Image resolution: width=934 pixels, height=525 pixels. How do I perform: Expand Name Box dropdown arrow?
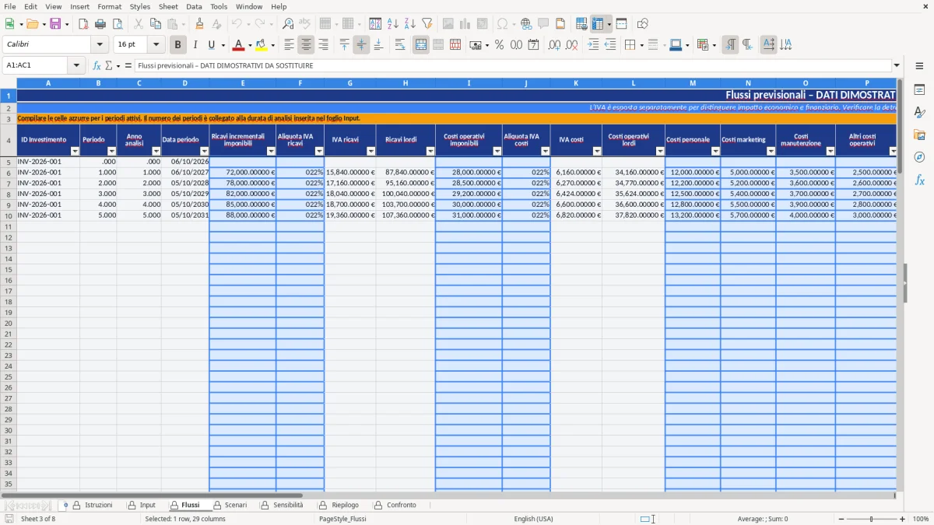(x=76, y=65)
